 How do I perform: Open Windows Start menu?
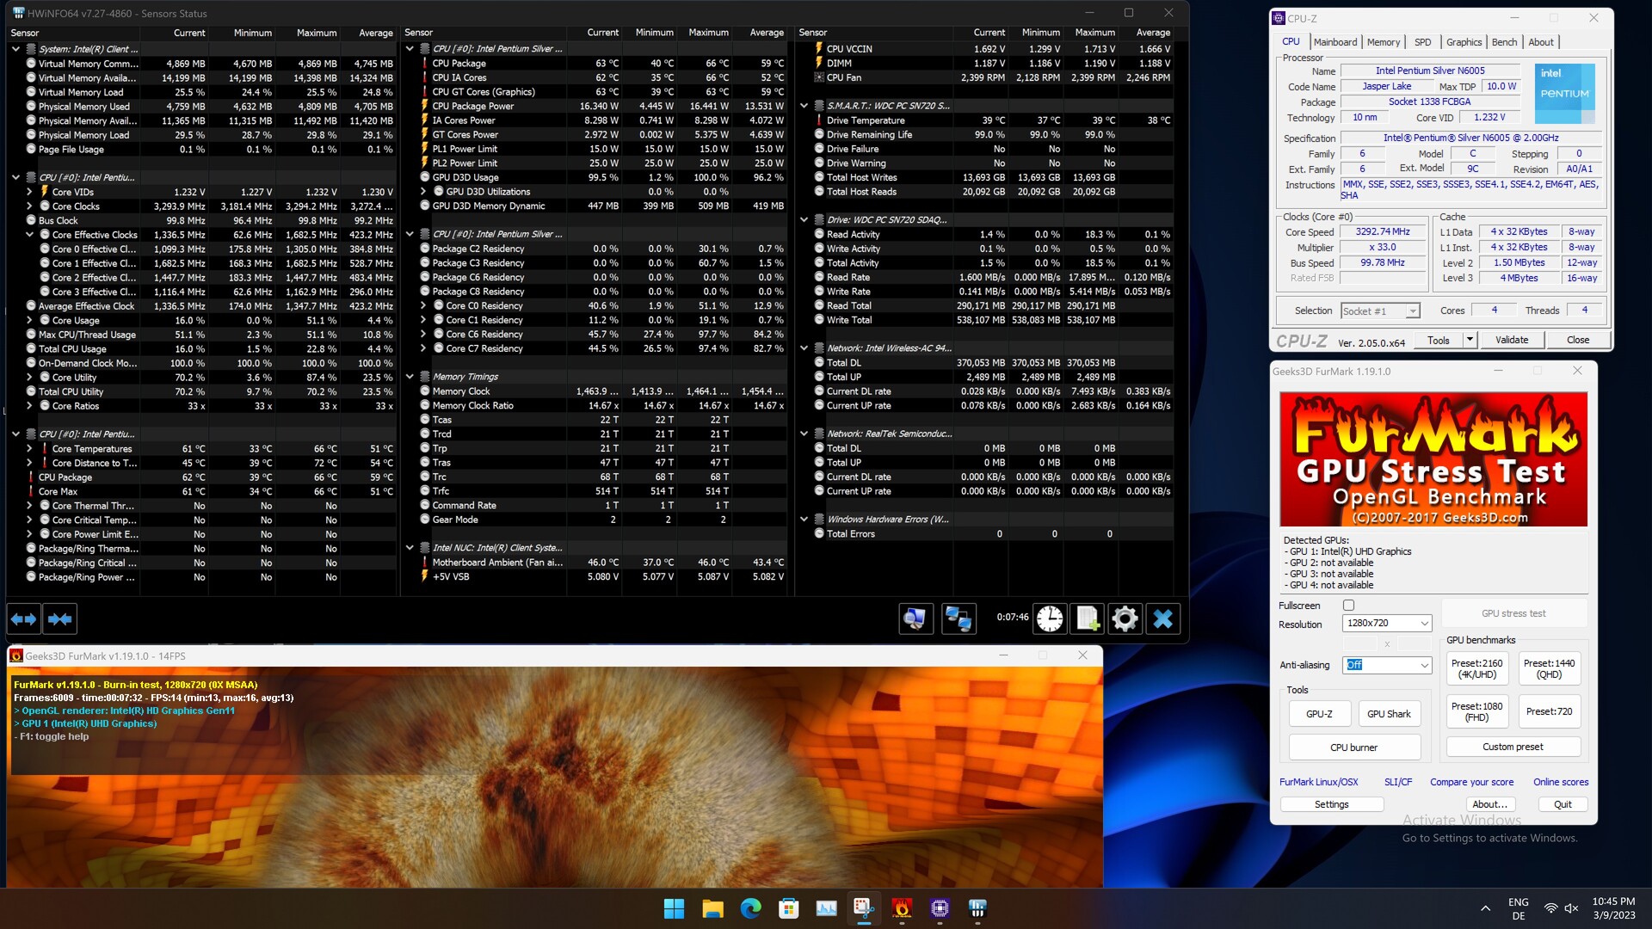click(674, 908)
